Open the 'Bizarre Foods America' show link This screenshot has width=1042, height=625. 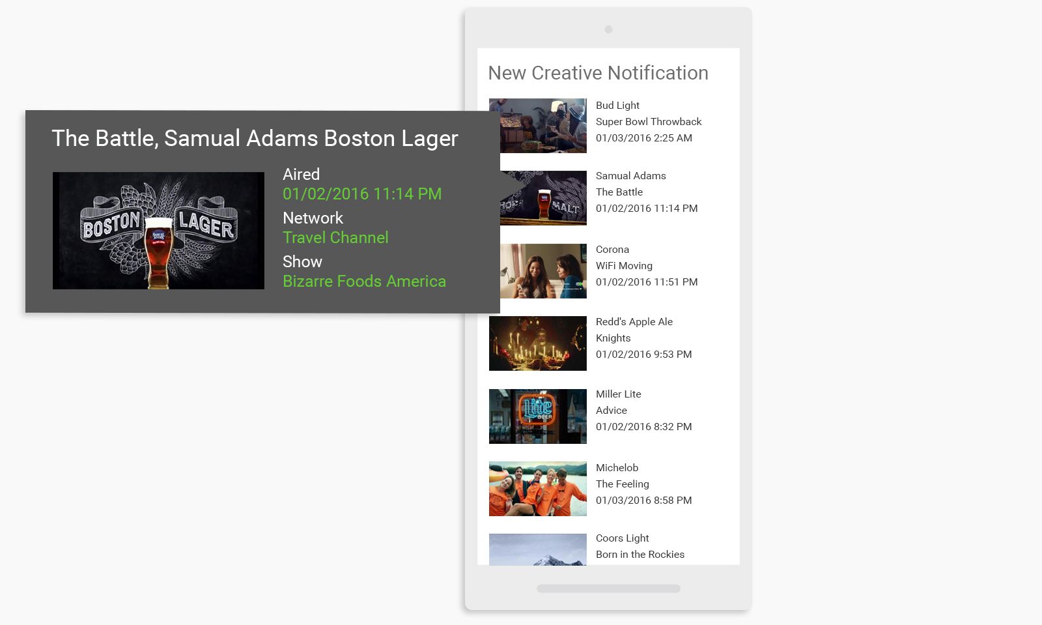(364, 281)
